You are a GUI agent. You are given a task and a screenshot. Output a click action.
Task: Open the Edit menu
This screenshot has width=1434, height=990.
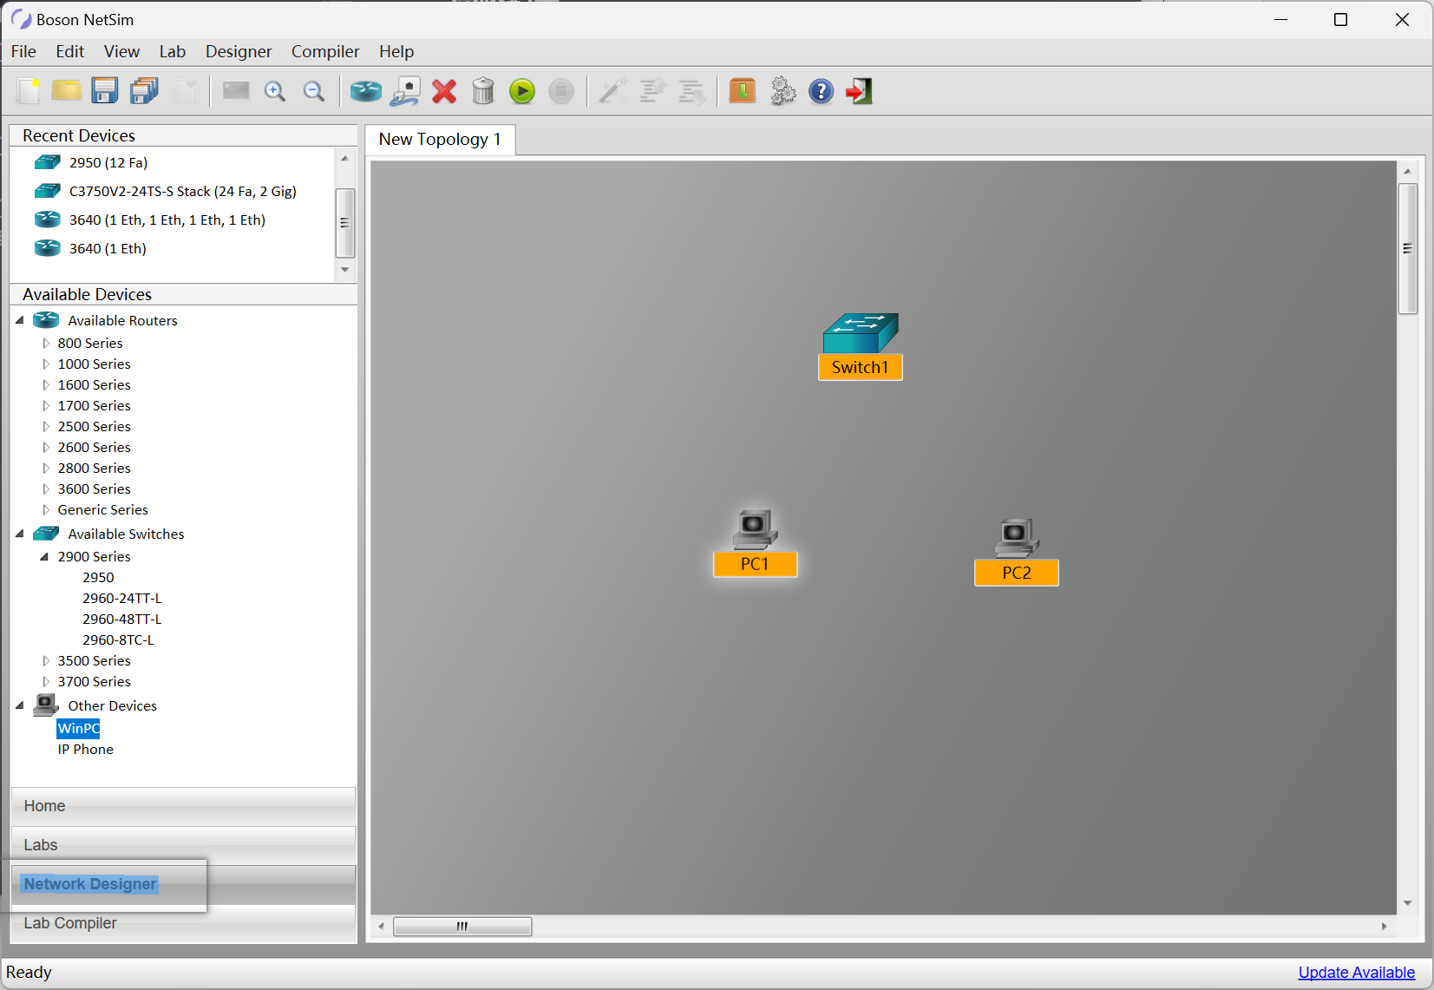[70, 51]
